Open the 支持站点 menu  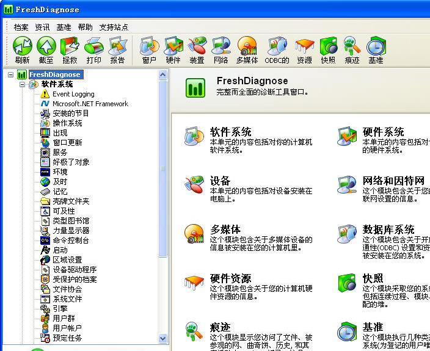pyautogui.click(x=114, y=27)
